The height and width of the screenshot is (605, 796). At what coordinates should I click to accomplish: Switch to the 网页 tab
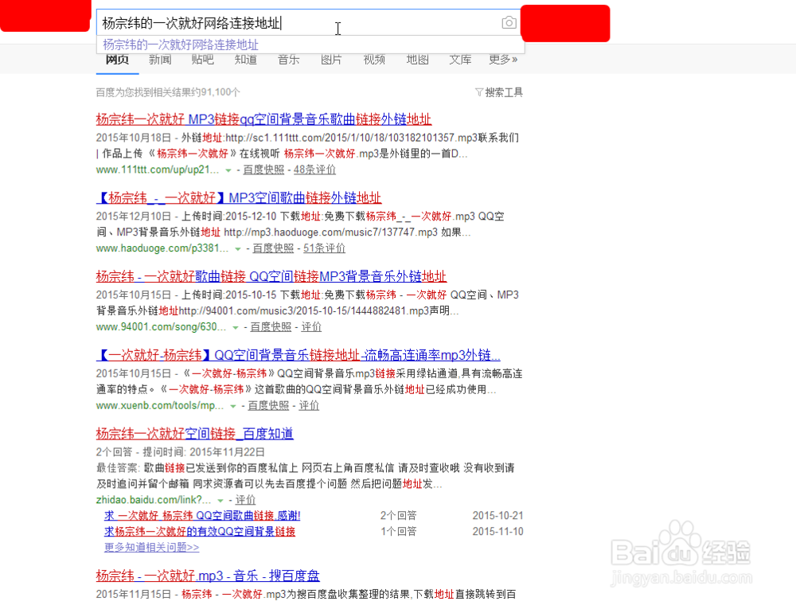[117, 60]
